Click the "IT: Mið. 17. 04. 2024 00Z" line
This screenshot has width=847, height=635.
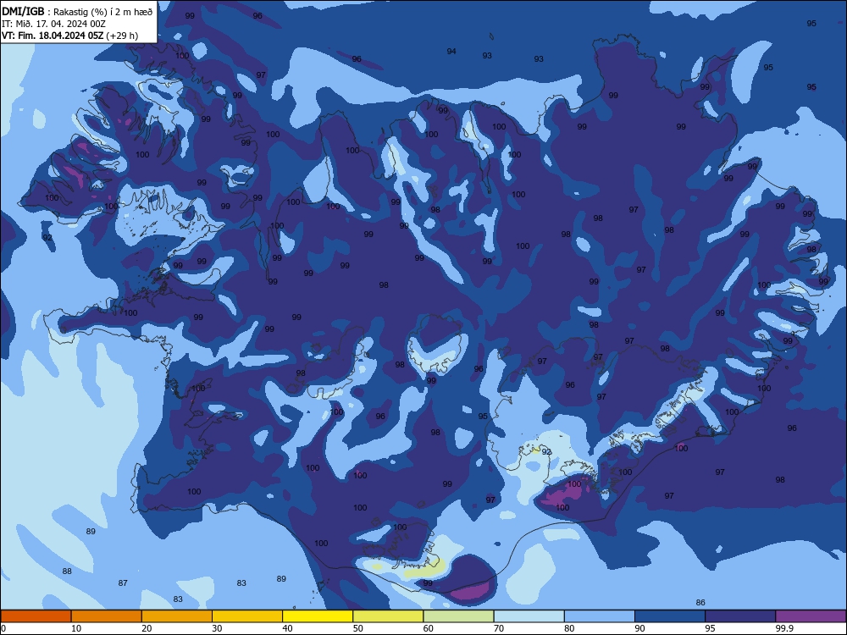coord(53,24)
